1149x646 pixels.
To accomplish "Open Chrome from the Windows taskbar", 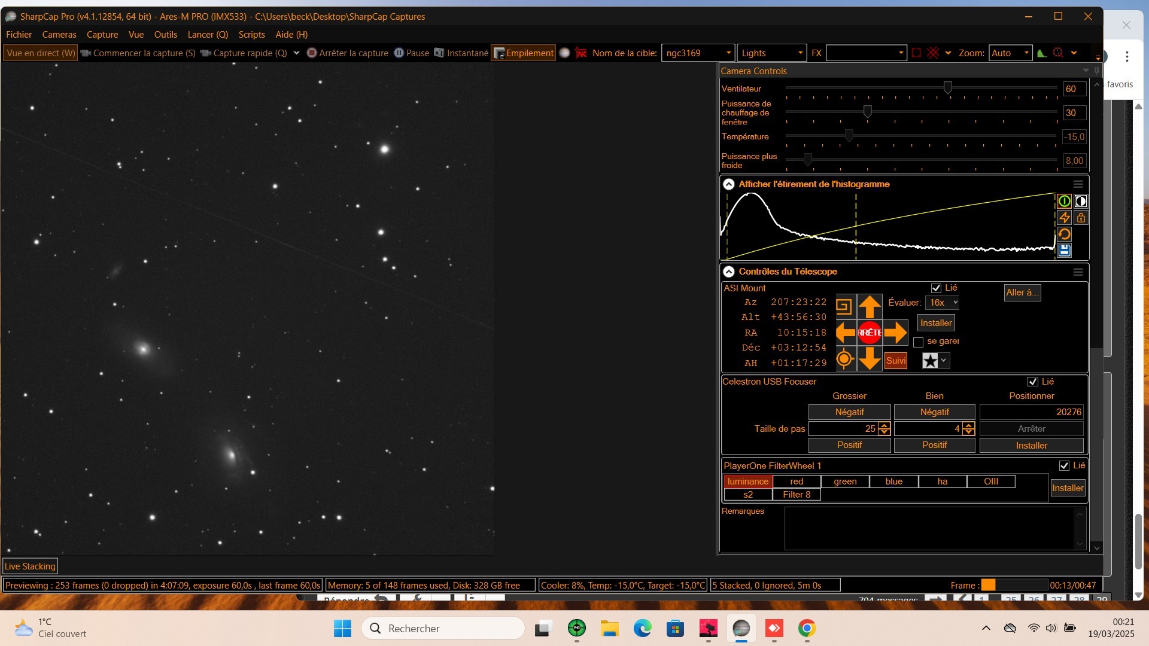I will [807, 629].
